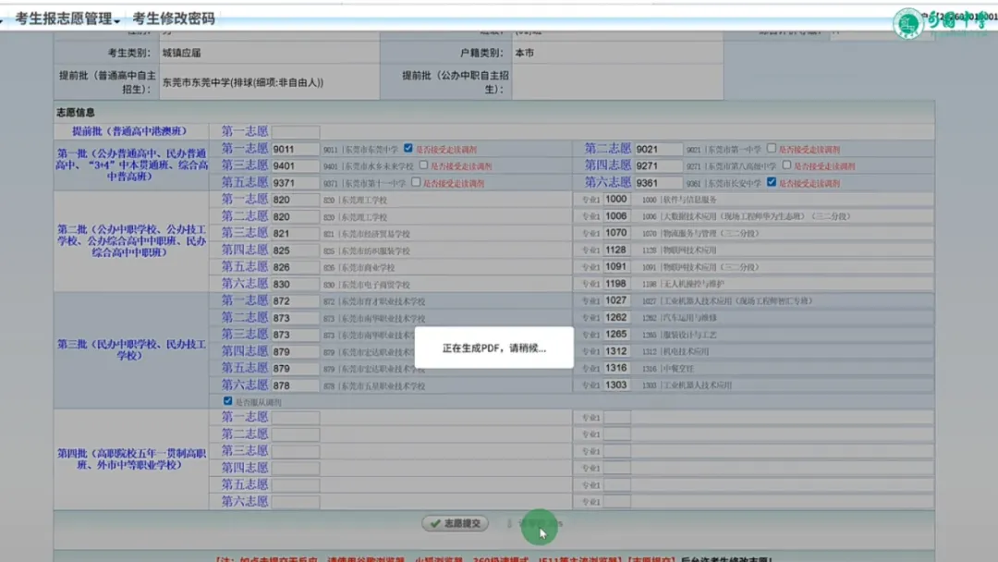Click the major code field containing 1198
Image resolution: width=998 pixels, height=562 pixels.
[x=616, y=284]
